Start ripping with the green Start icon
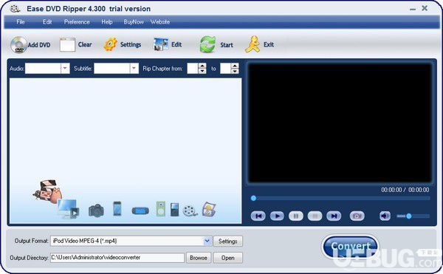Viewport: 443px width, 274px height. 207,44
